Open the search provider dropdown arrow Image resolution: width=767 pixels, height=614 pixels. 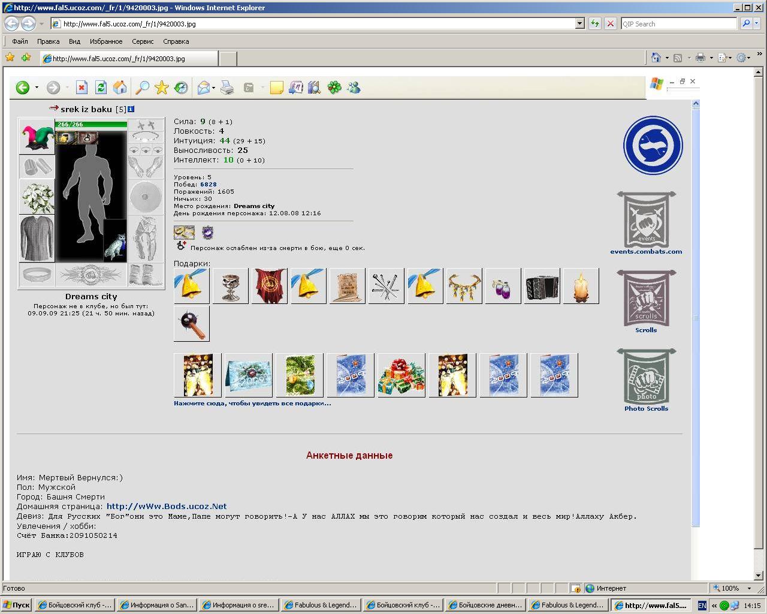(x=758, y=24)
